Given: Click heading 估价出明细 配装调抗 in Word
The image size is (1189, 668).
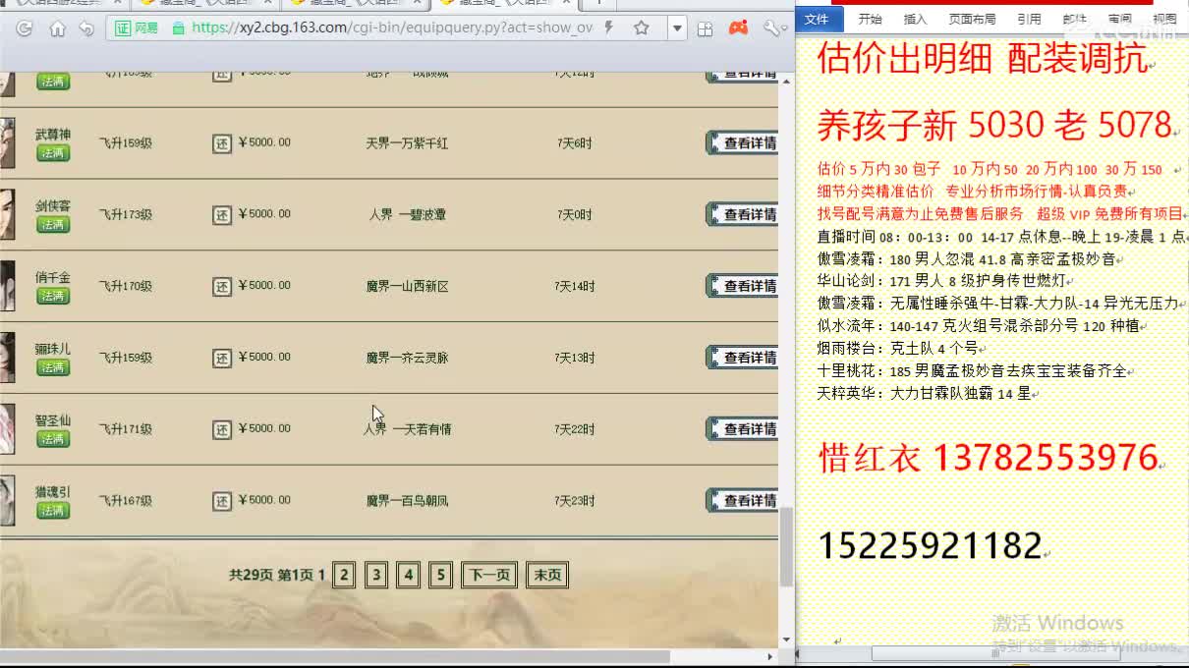Looking at the screenshot, I should click(983, 59).
